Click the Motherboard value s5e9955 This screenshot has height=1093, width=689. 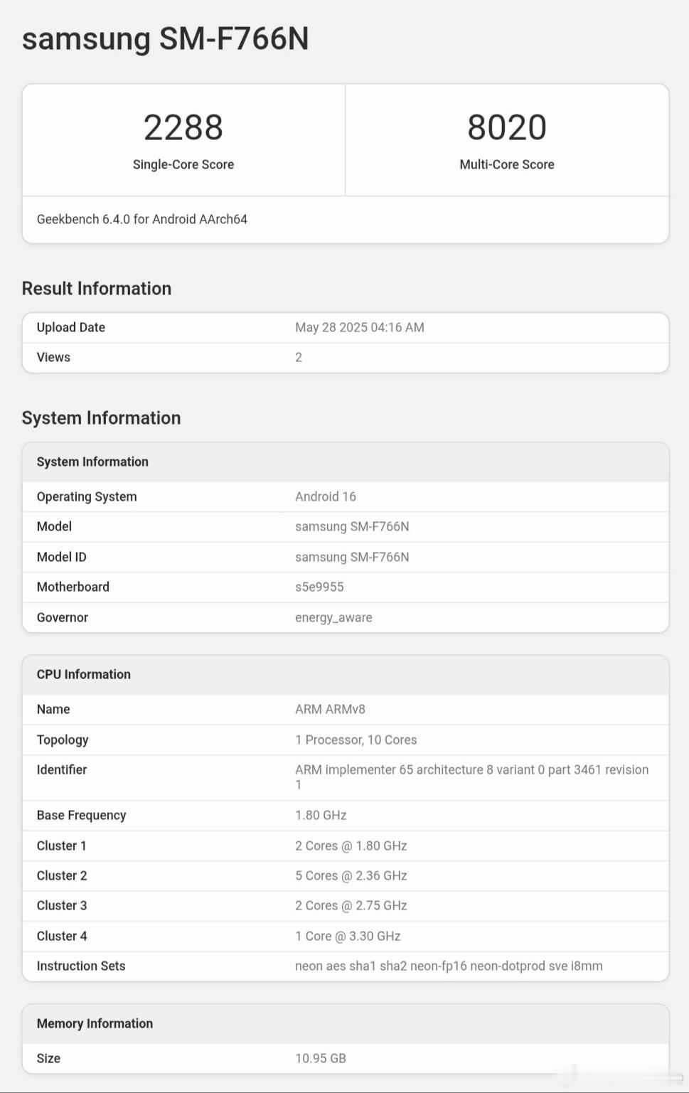319,587
